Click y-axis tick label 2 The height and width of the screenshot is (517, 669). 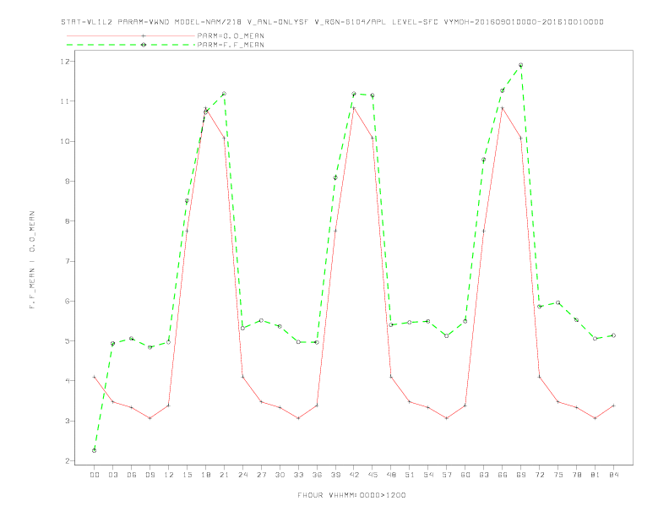tap(68, 460)
